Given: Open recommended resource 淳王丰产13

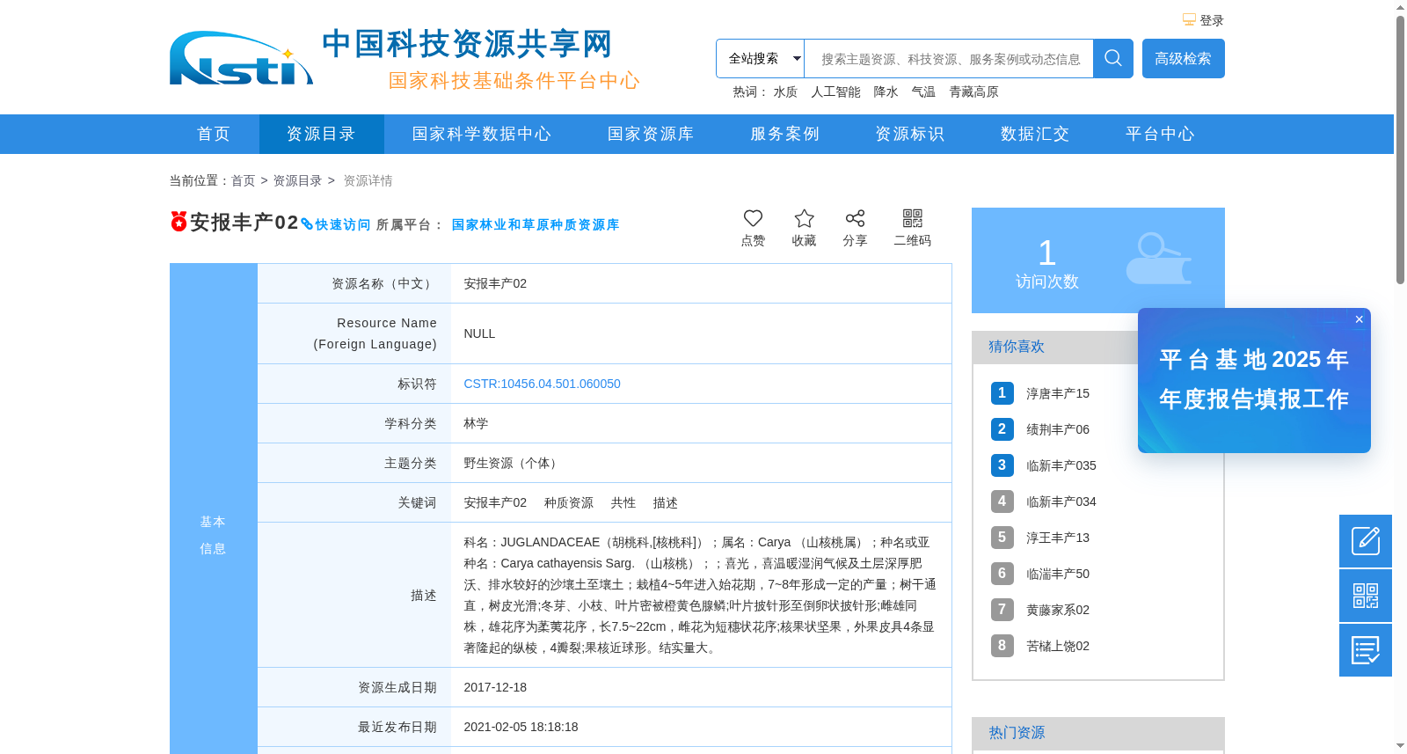Looking at the screenshot, I should [x=1058, y=538].
